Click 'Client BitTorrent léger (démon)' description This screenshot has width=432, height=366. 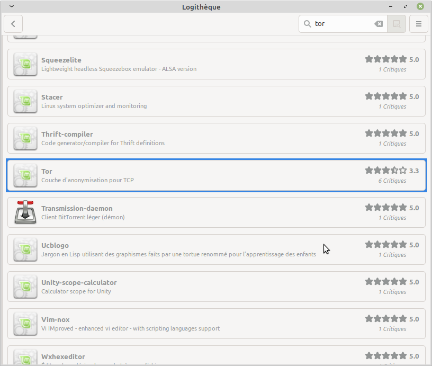83,217
